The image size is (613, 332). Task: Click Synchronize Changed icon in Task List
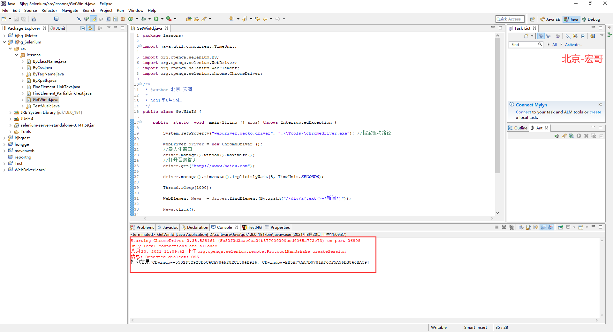(593, 36)
